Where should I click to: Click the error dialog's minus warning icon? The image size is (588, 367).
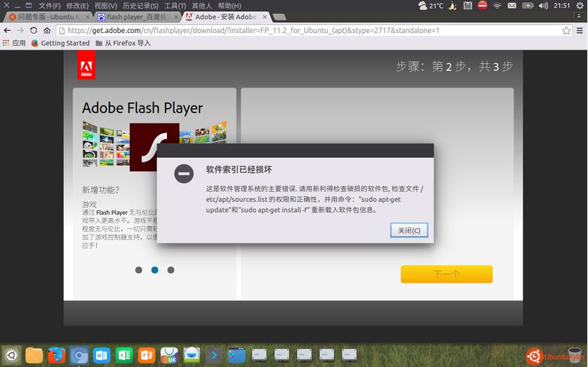point(184,174)
